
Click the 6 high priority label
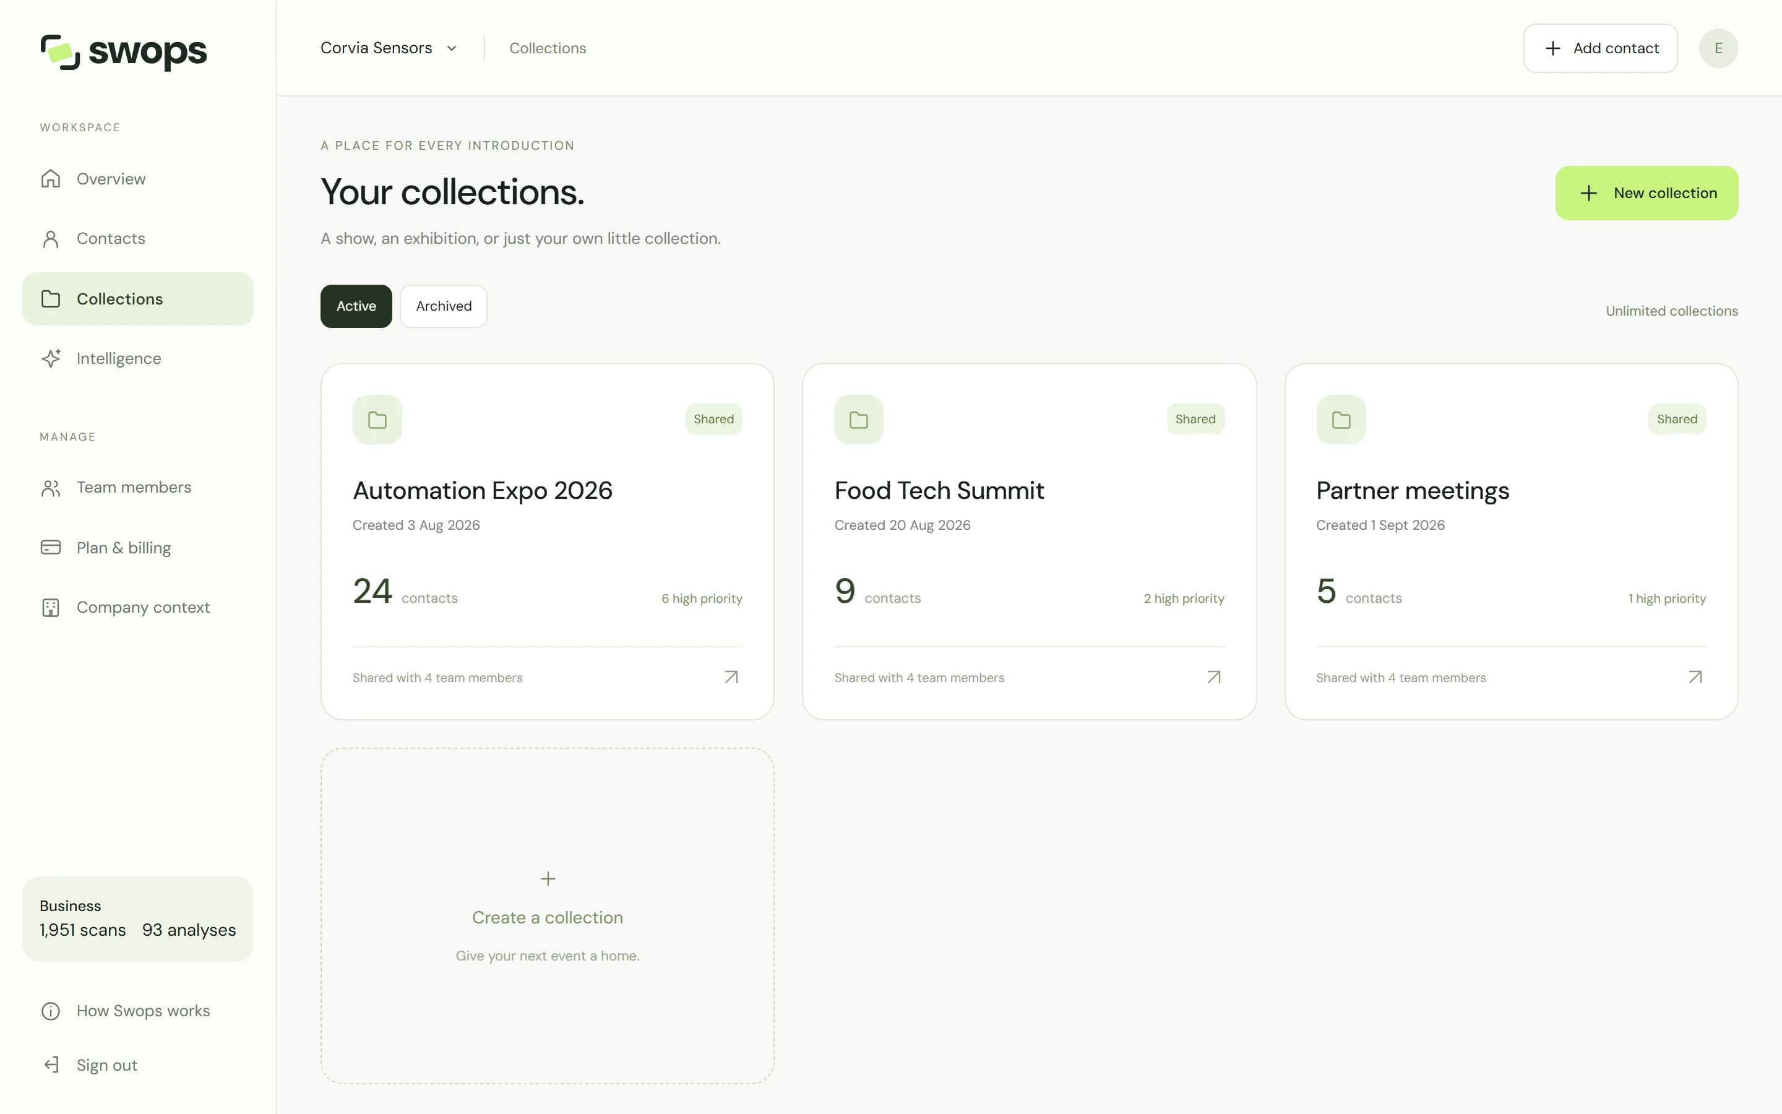point(702,598)
